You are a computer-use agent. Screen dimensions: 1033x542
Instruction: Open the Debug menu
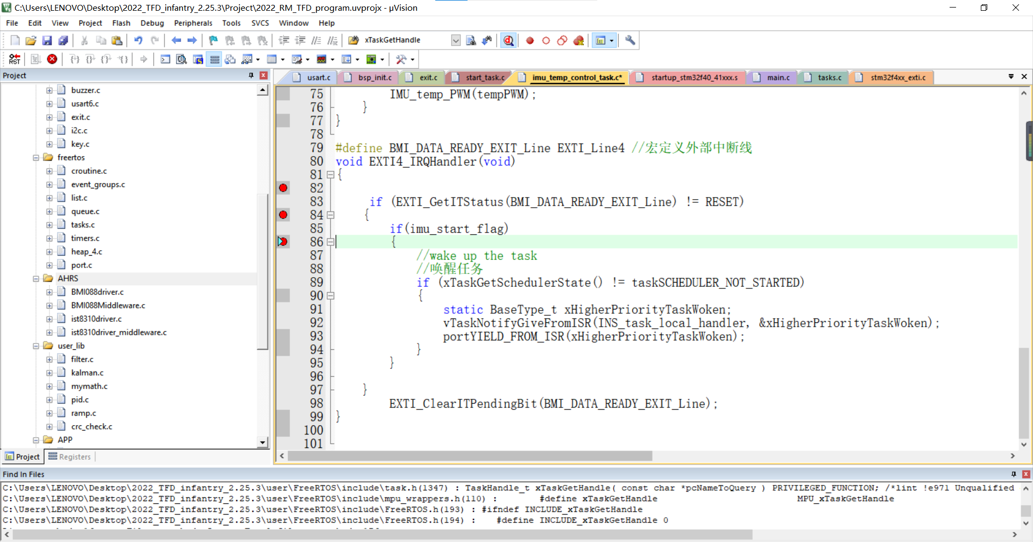point(152,23)
